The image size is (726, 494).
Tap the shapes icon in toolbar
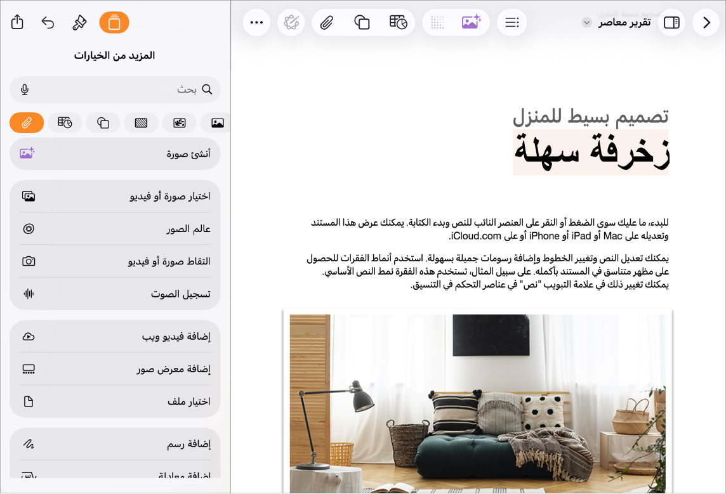(362, 22)
